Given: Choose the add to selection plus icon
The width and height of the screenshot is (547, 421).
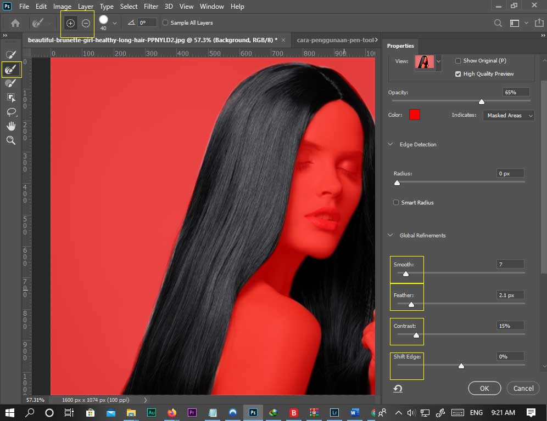Looking at the screenshot, I should [x=70, y=24].
